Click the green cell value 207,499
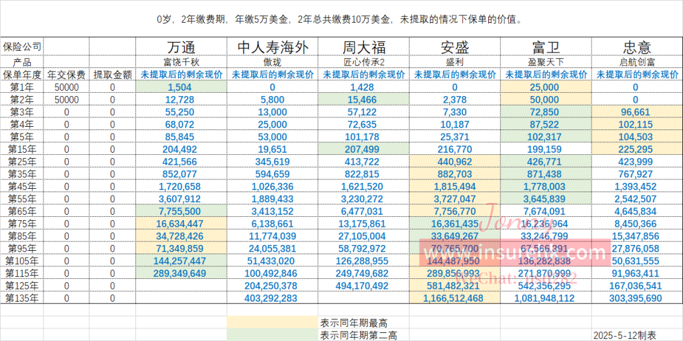The image size is (683, 341). pos(364,149)
